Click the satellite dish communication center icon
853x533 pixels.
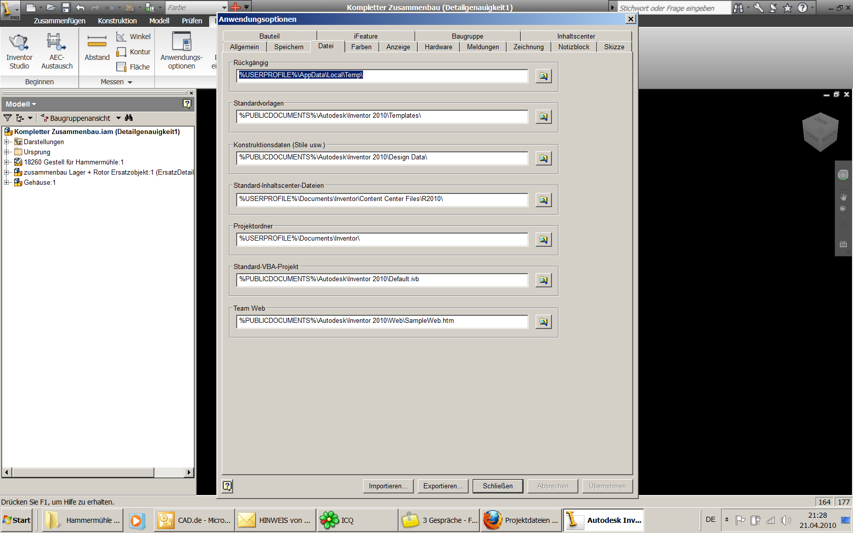[x=773, y=8]
